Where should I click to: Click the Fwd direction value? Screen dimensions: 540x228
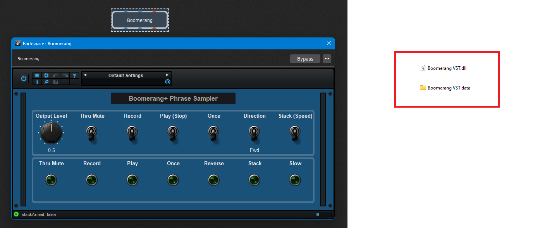click(x=255, y=150)
